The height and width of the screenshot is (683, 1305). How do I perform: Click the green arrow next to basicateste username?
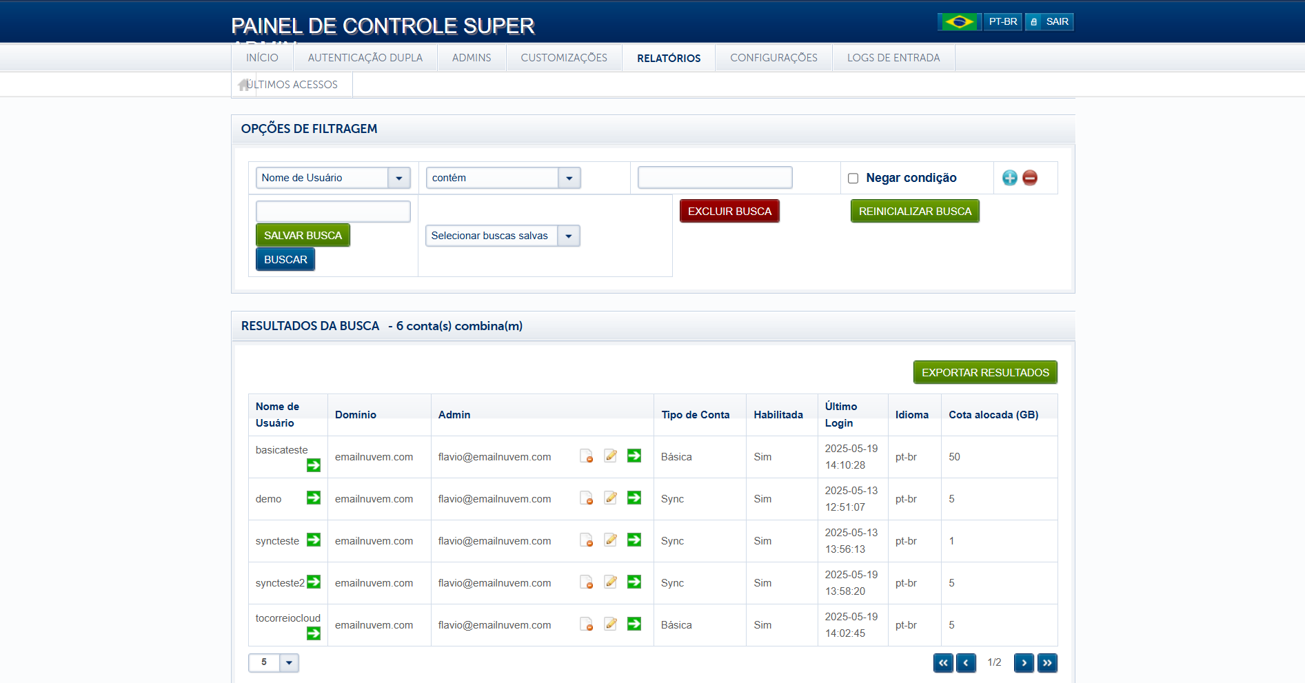[314, 465]
